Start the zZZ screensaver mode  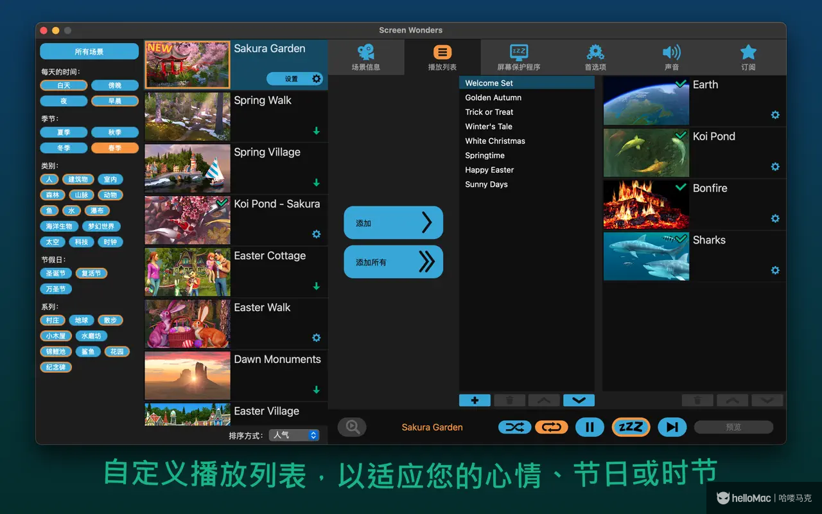point(631,427)
